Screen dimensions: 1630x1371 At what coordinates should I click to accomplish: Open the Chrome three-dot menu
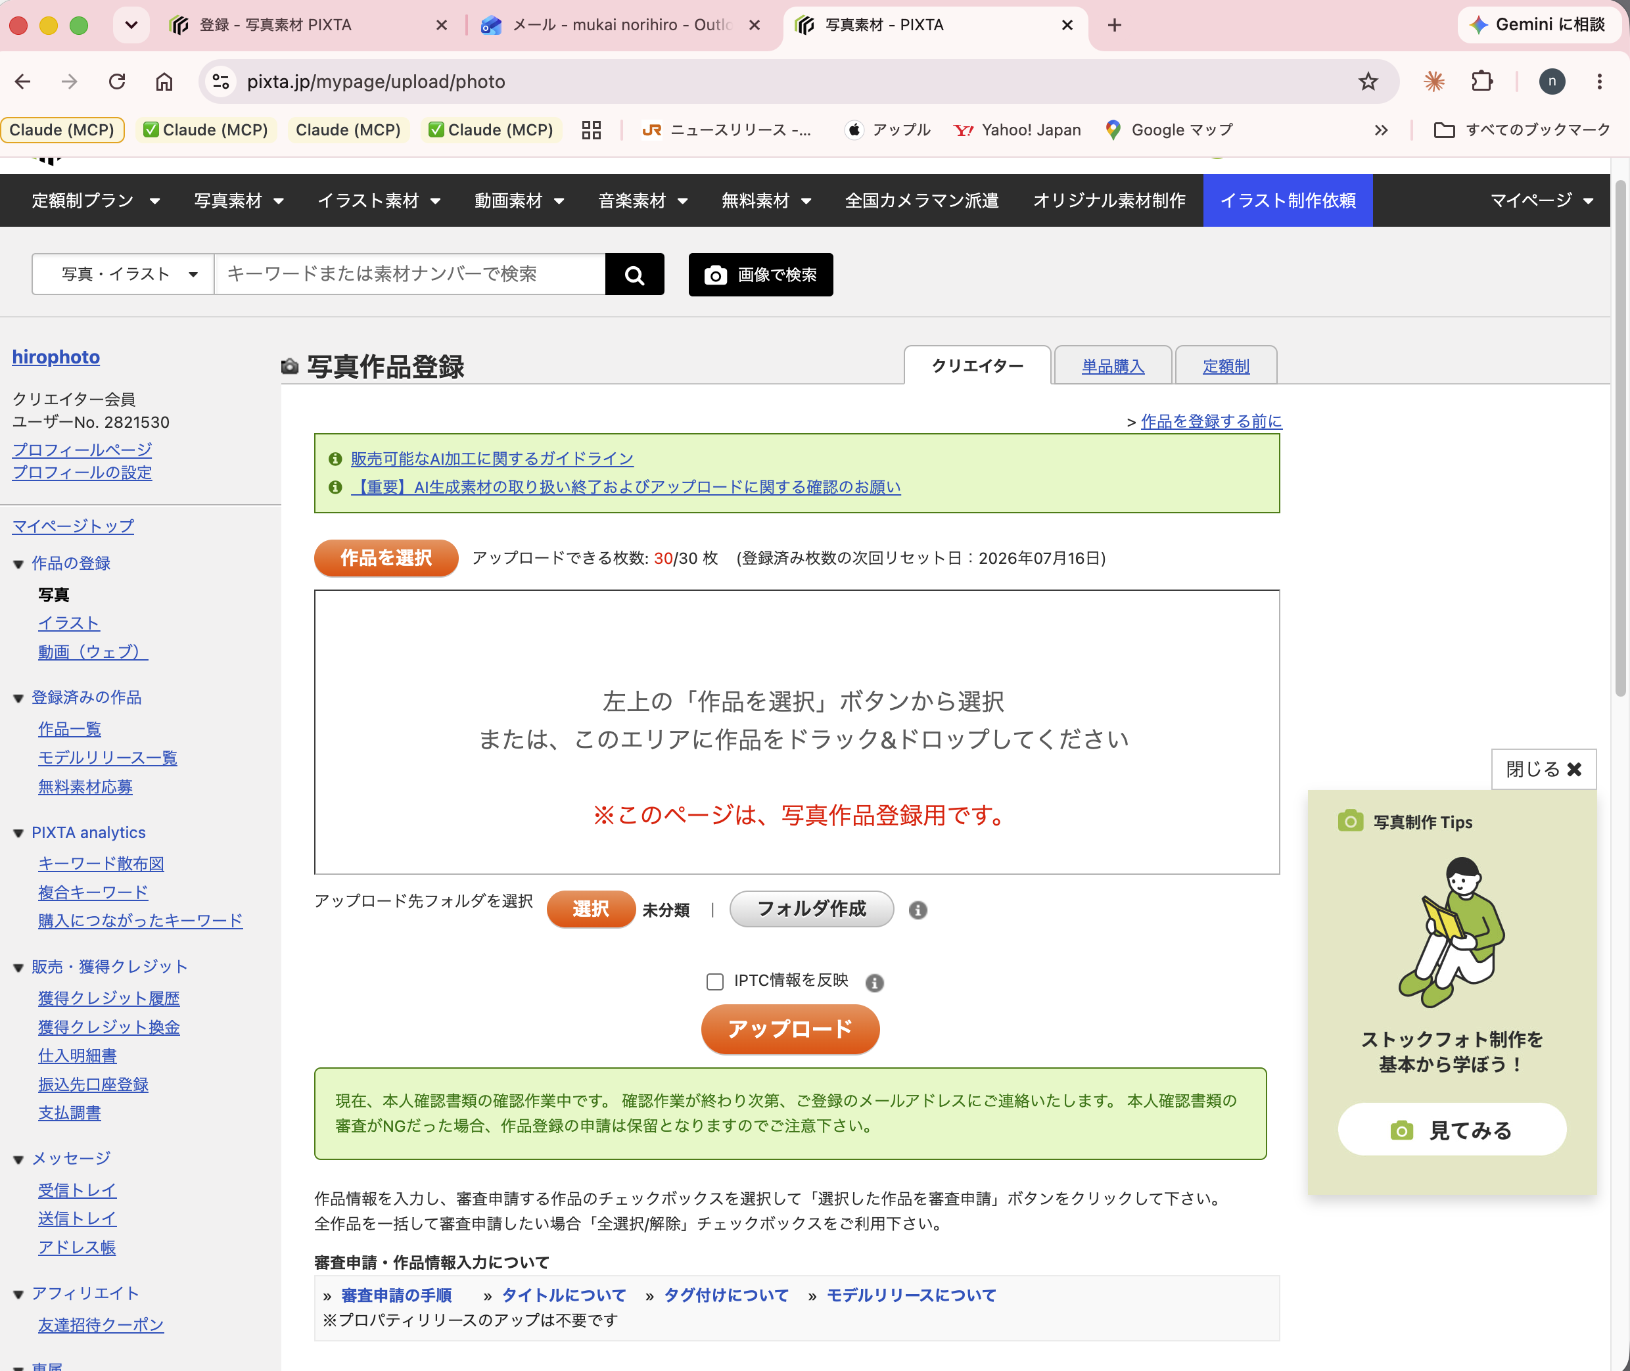[x=1600, y=81]
